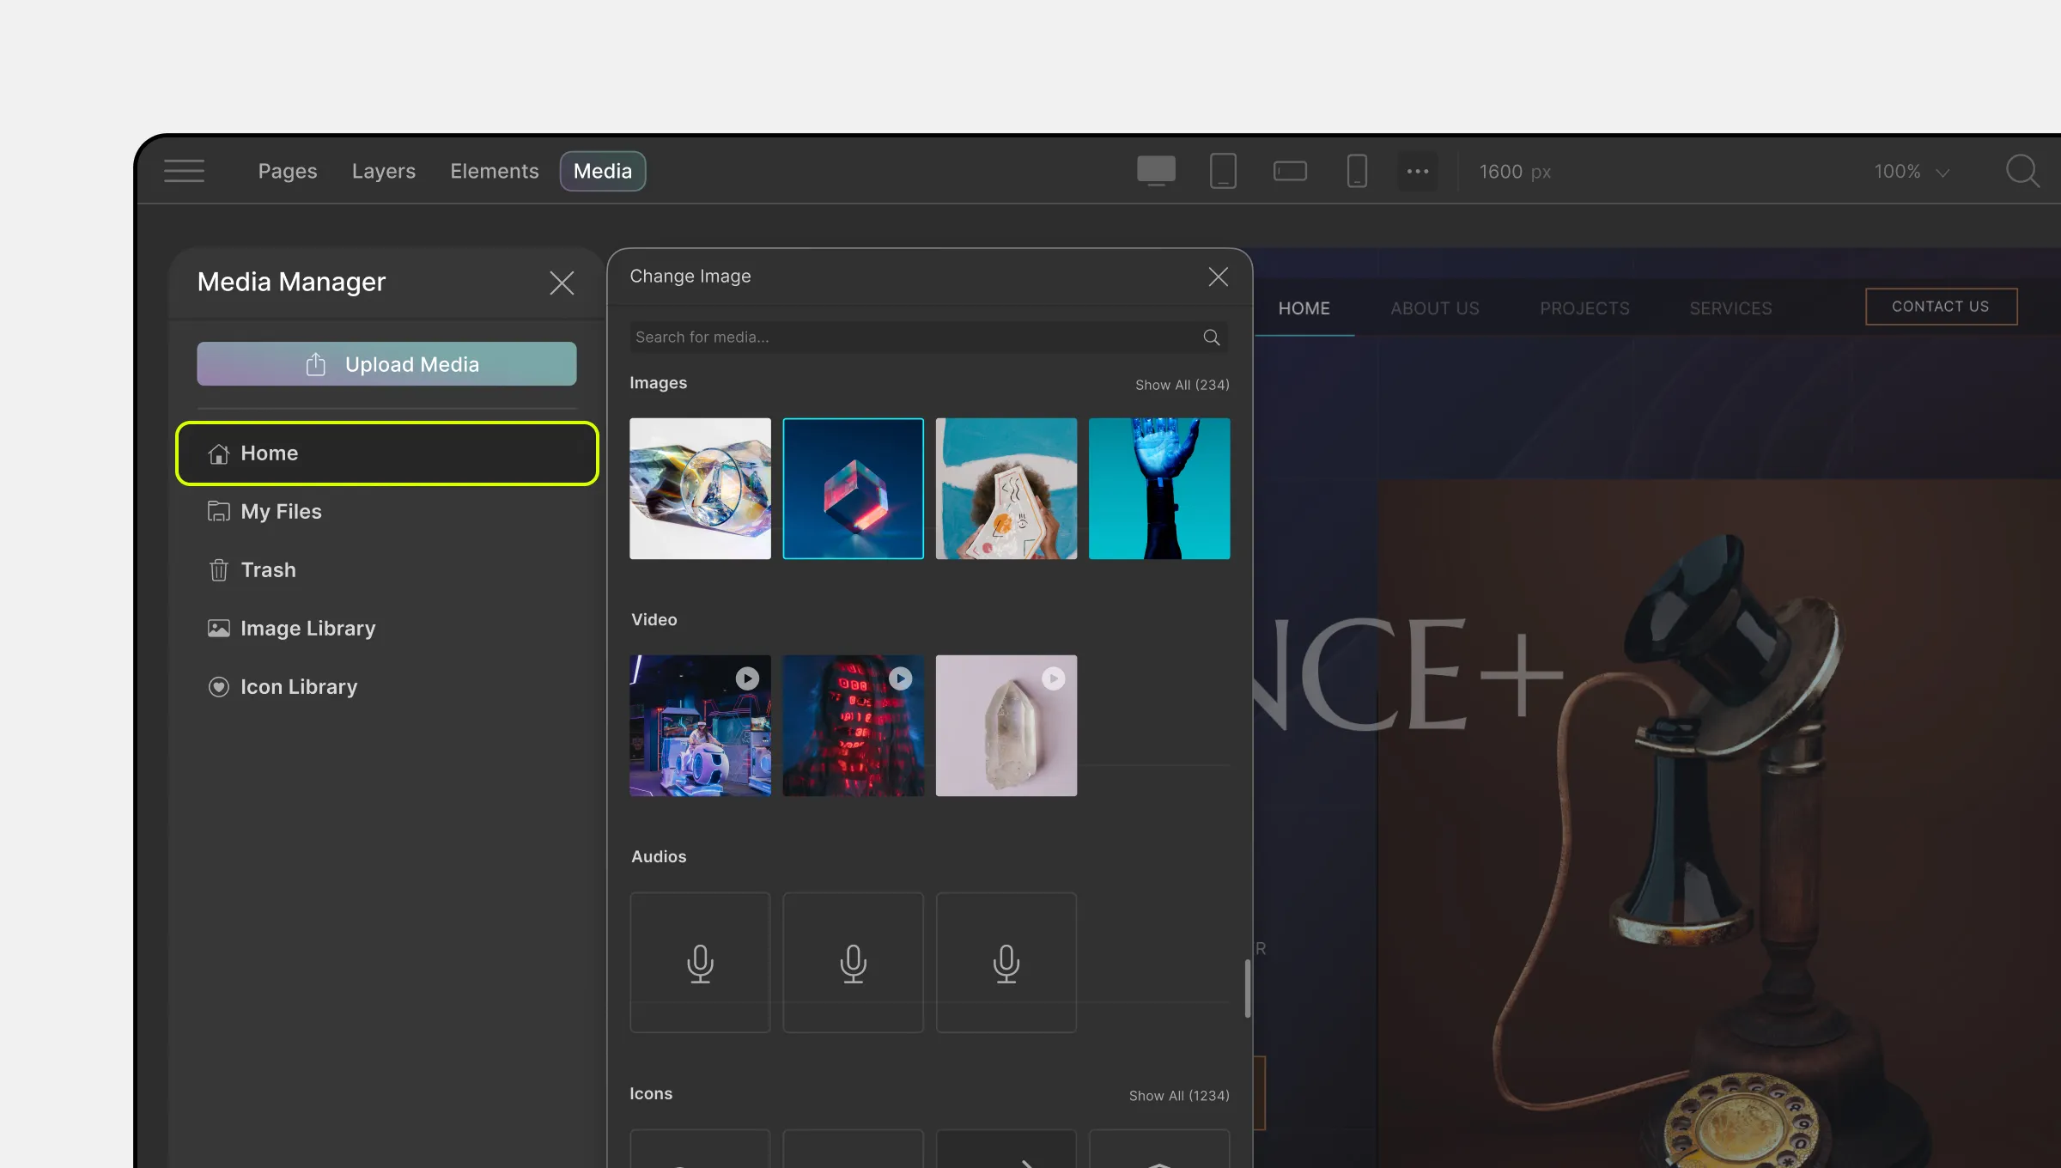Toggle the mobile viewport layout
This screenshot has width=2061, height=1168.
point(1354,170)
